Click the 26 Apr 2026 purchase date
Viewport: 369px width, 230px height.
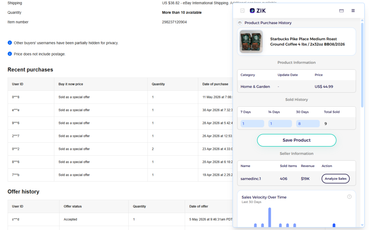217,136
